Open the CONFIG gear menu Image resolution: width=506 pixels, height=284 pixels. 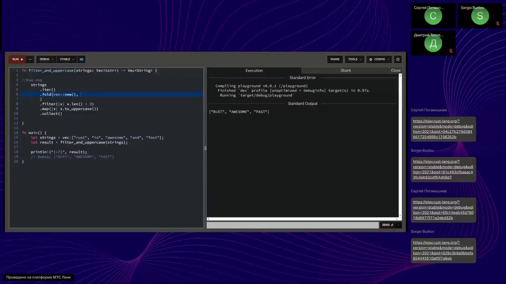tap(379, 59)
